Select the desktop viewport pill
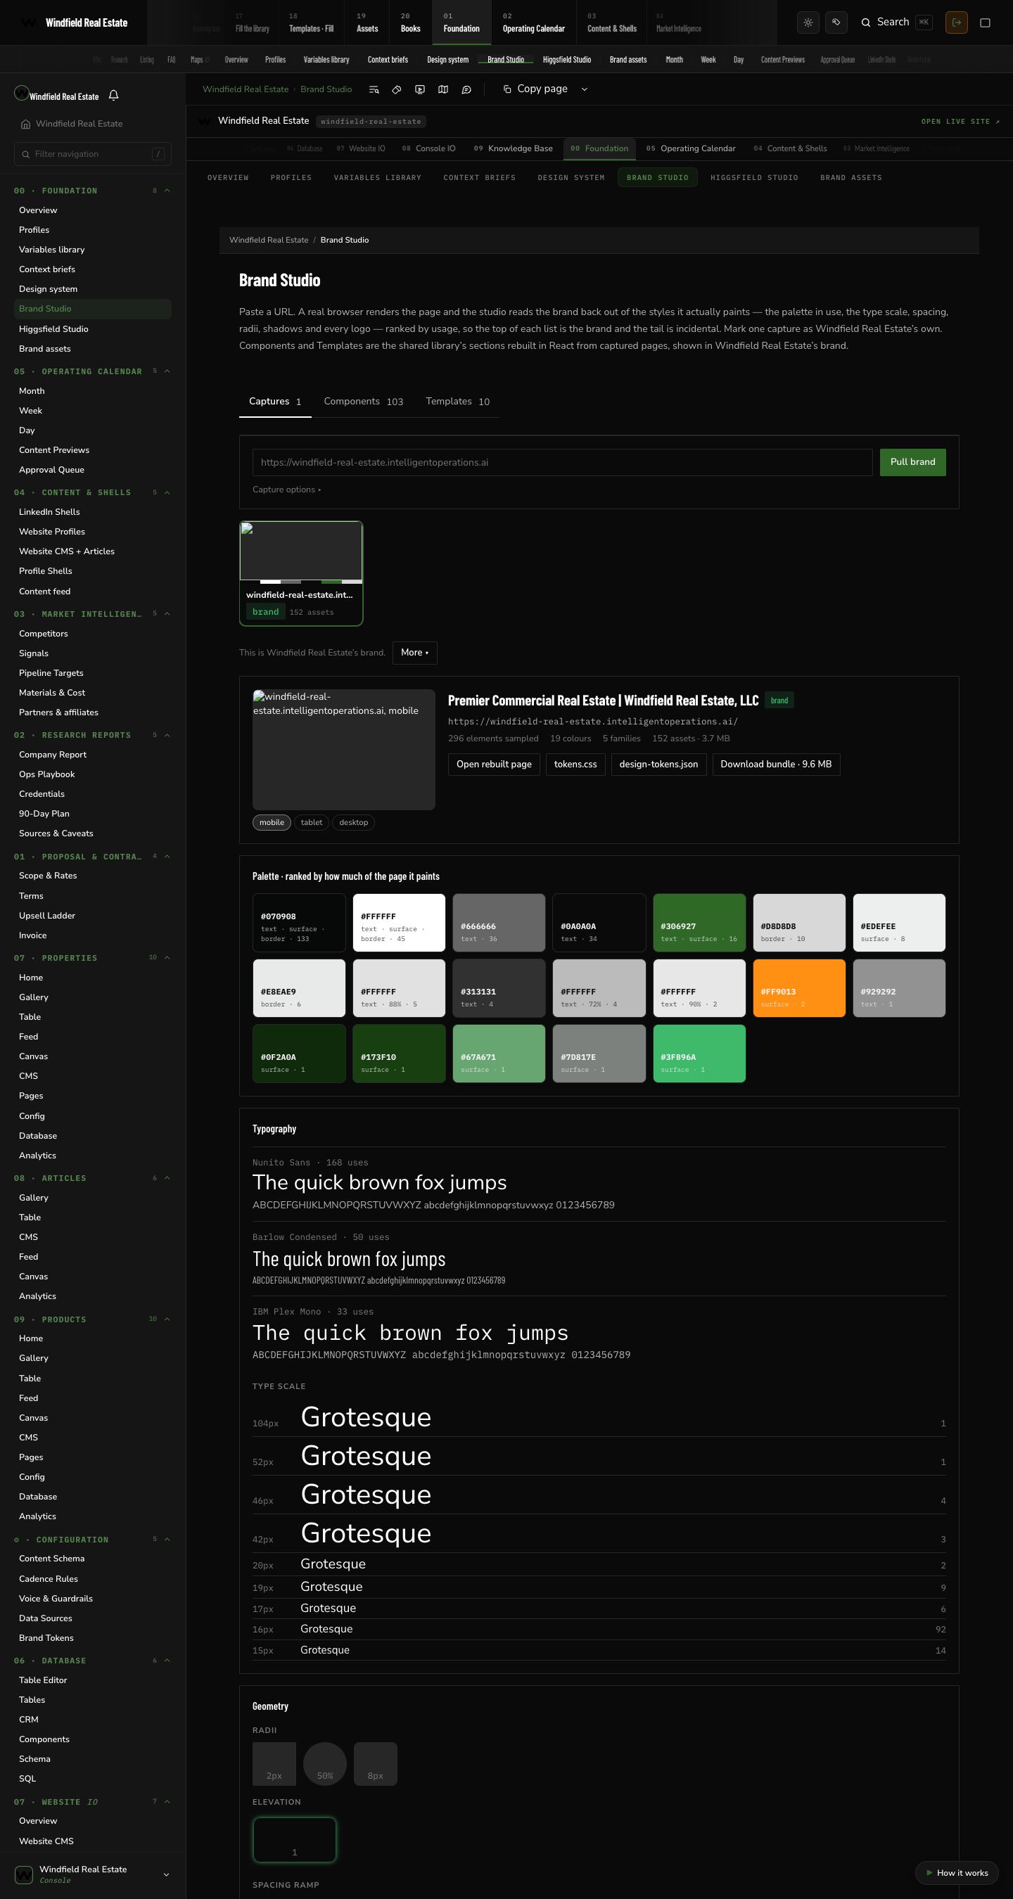The image size is (1013, 1899). click(353, 823)
